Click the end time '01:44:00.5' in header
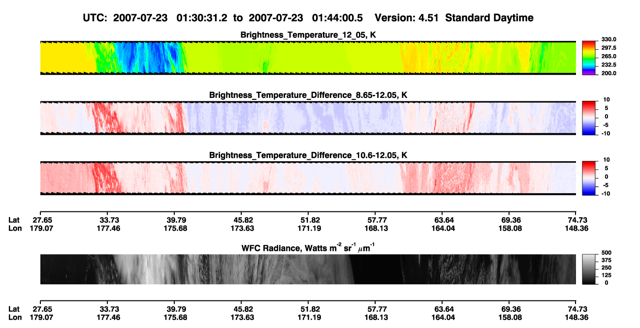Viewport: 640px width, 328px height. click(x=337, y=18)
